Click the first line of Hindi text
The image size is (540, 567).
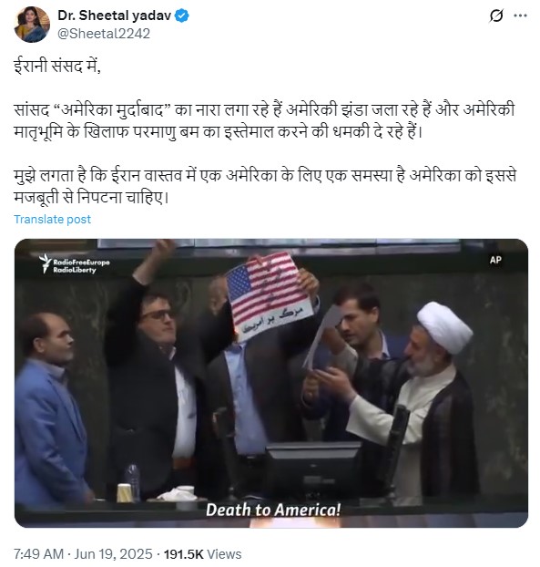[57, 67]
